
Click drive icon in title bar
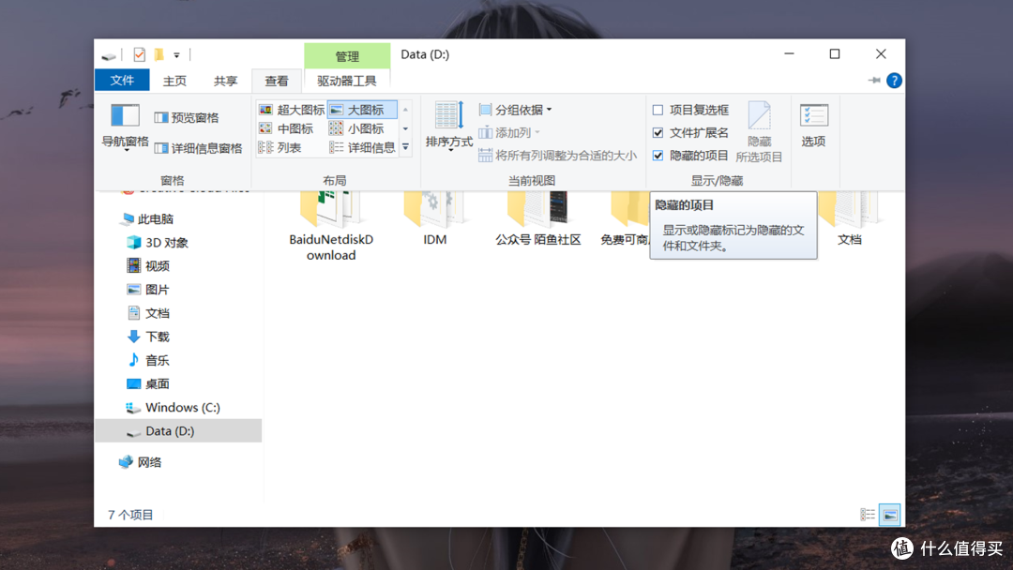tap(109, 55)
